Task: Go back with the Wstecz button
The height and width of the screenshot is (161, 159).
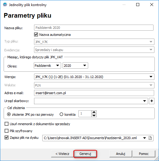Action: point(62,154)
